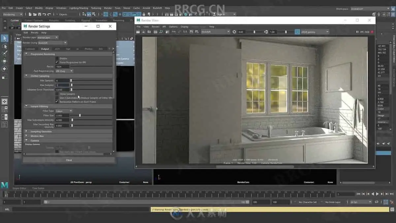Pause the IPR render in Render View
Screen dimensions: 396x223
pos(357,32)
